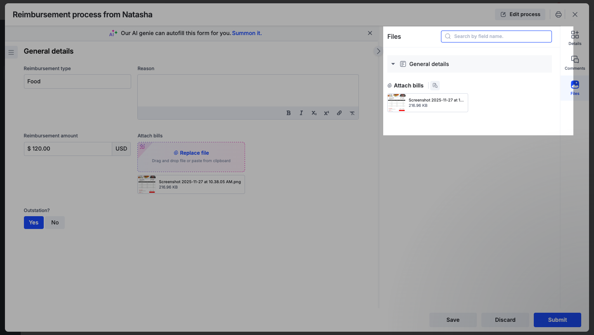Collapse the side panel with chevron arrow

[378, 51]
